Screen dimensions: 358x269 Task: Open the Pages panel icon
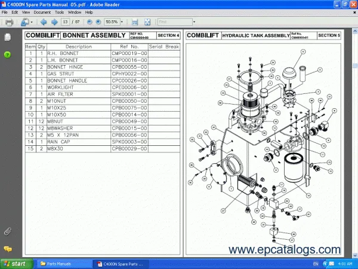(x=8, y=37)
